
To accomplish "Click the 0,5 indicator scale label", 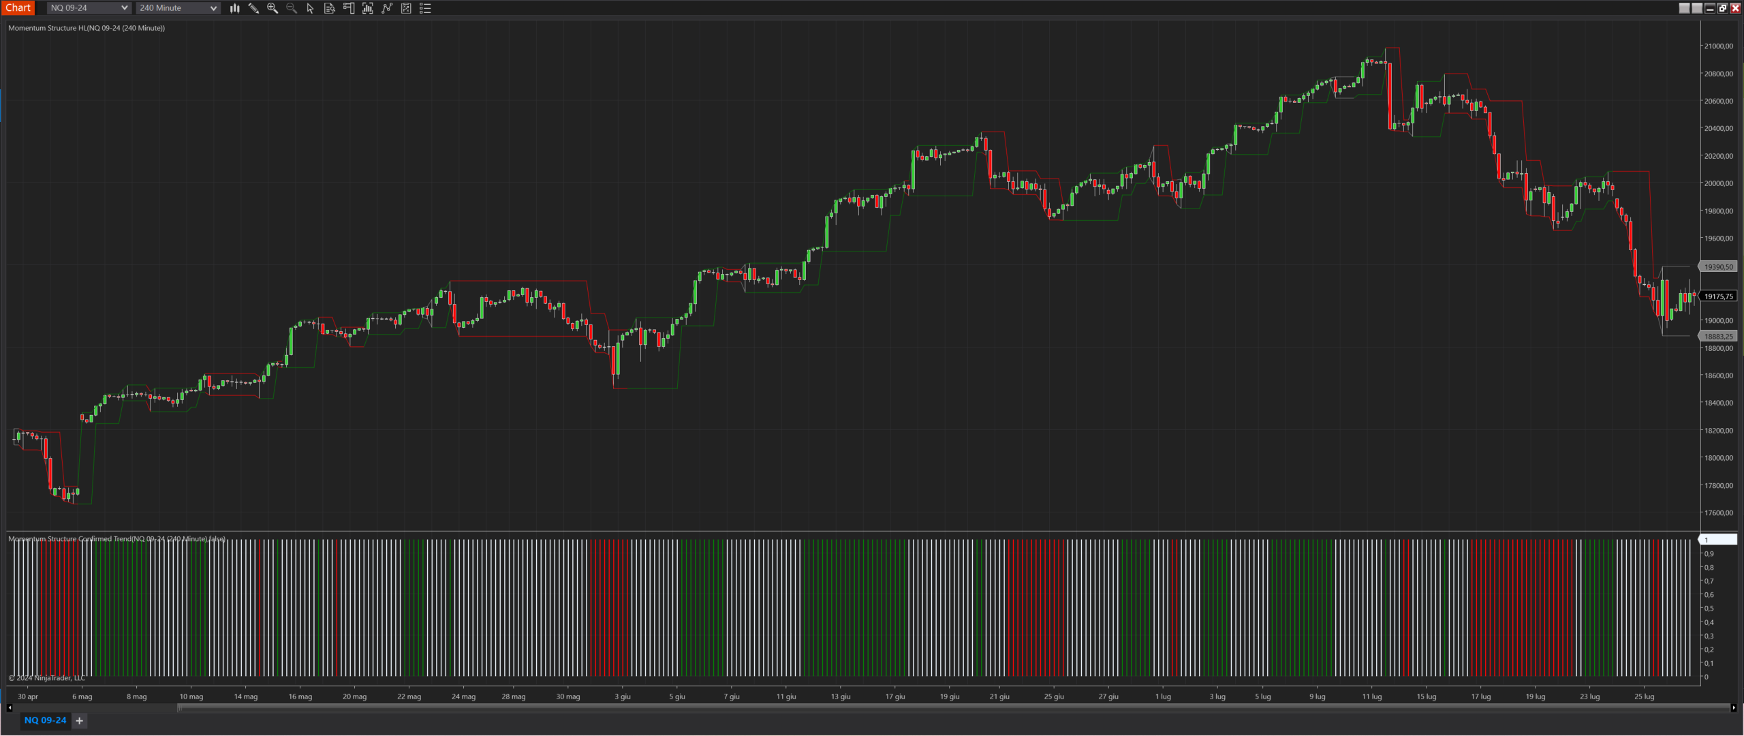I will [x=1709, y=609].
